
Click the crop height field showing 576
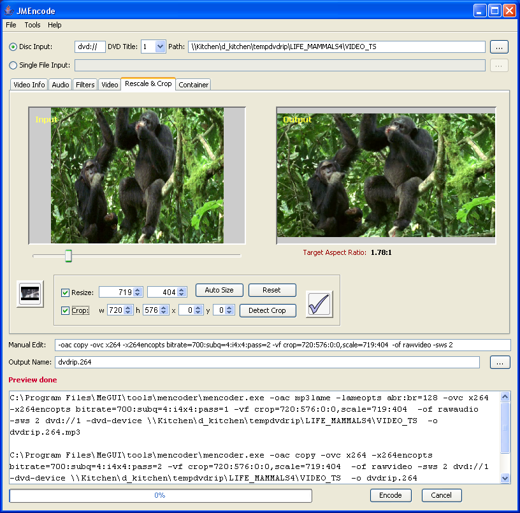(x=151, y=310)
